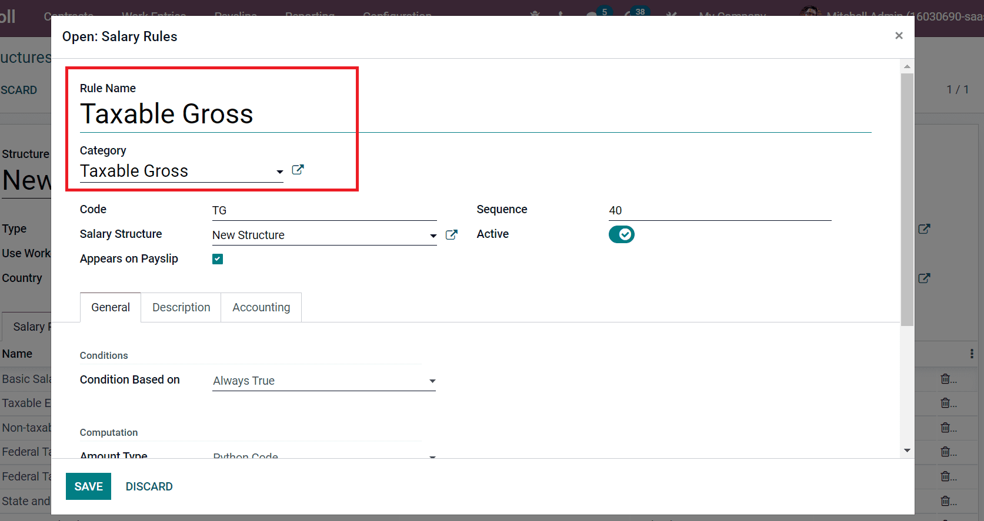The image size is (984, 521).
Task: Open external link beside Country field in background
Action: coord(924,278)
